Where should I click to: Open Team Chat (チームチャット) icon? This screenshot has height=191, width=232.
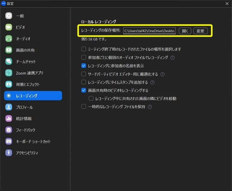click(x=9, y=62)
